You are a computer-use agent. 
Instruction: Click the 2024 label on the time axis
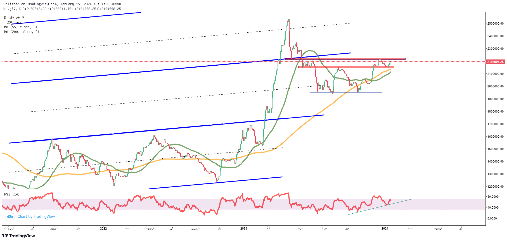[x=385, y=228]
